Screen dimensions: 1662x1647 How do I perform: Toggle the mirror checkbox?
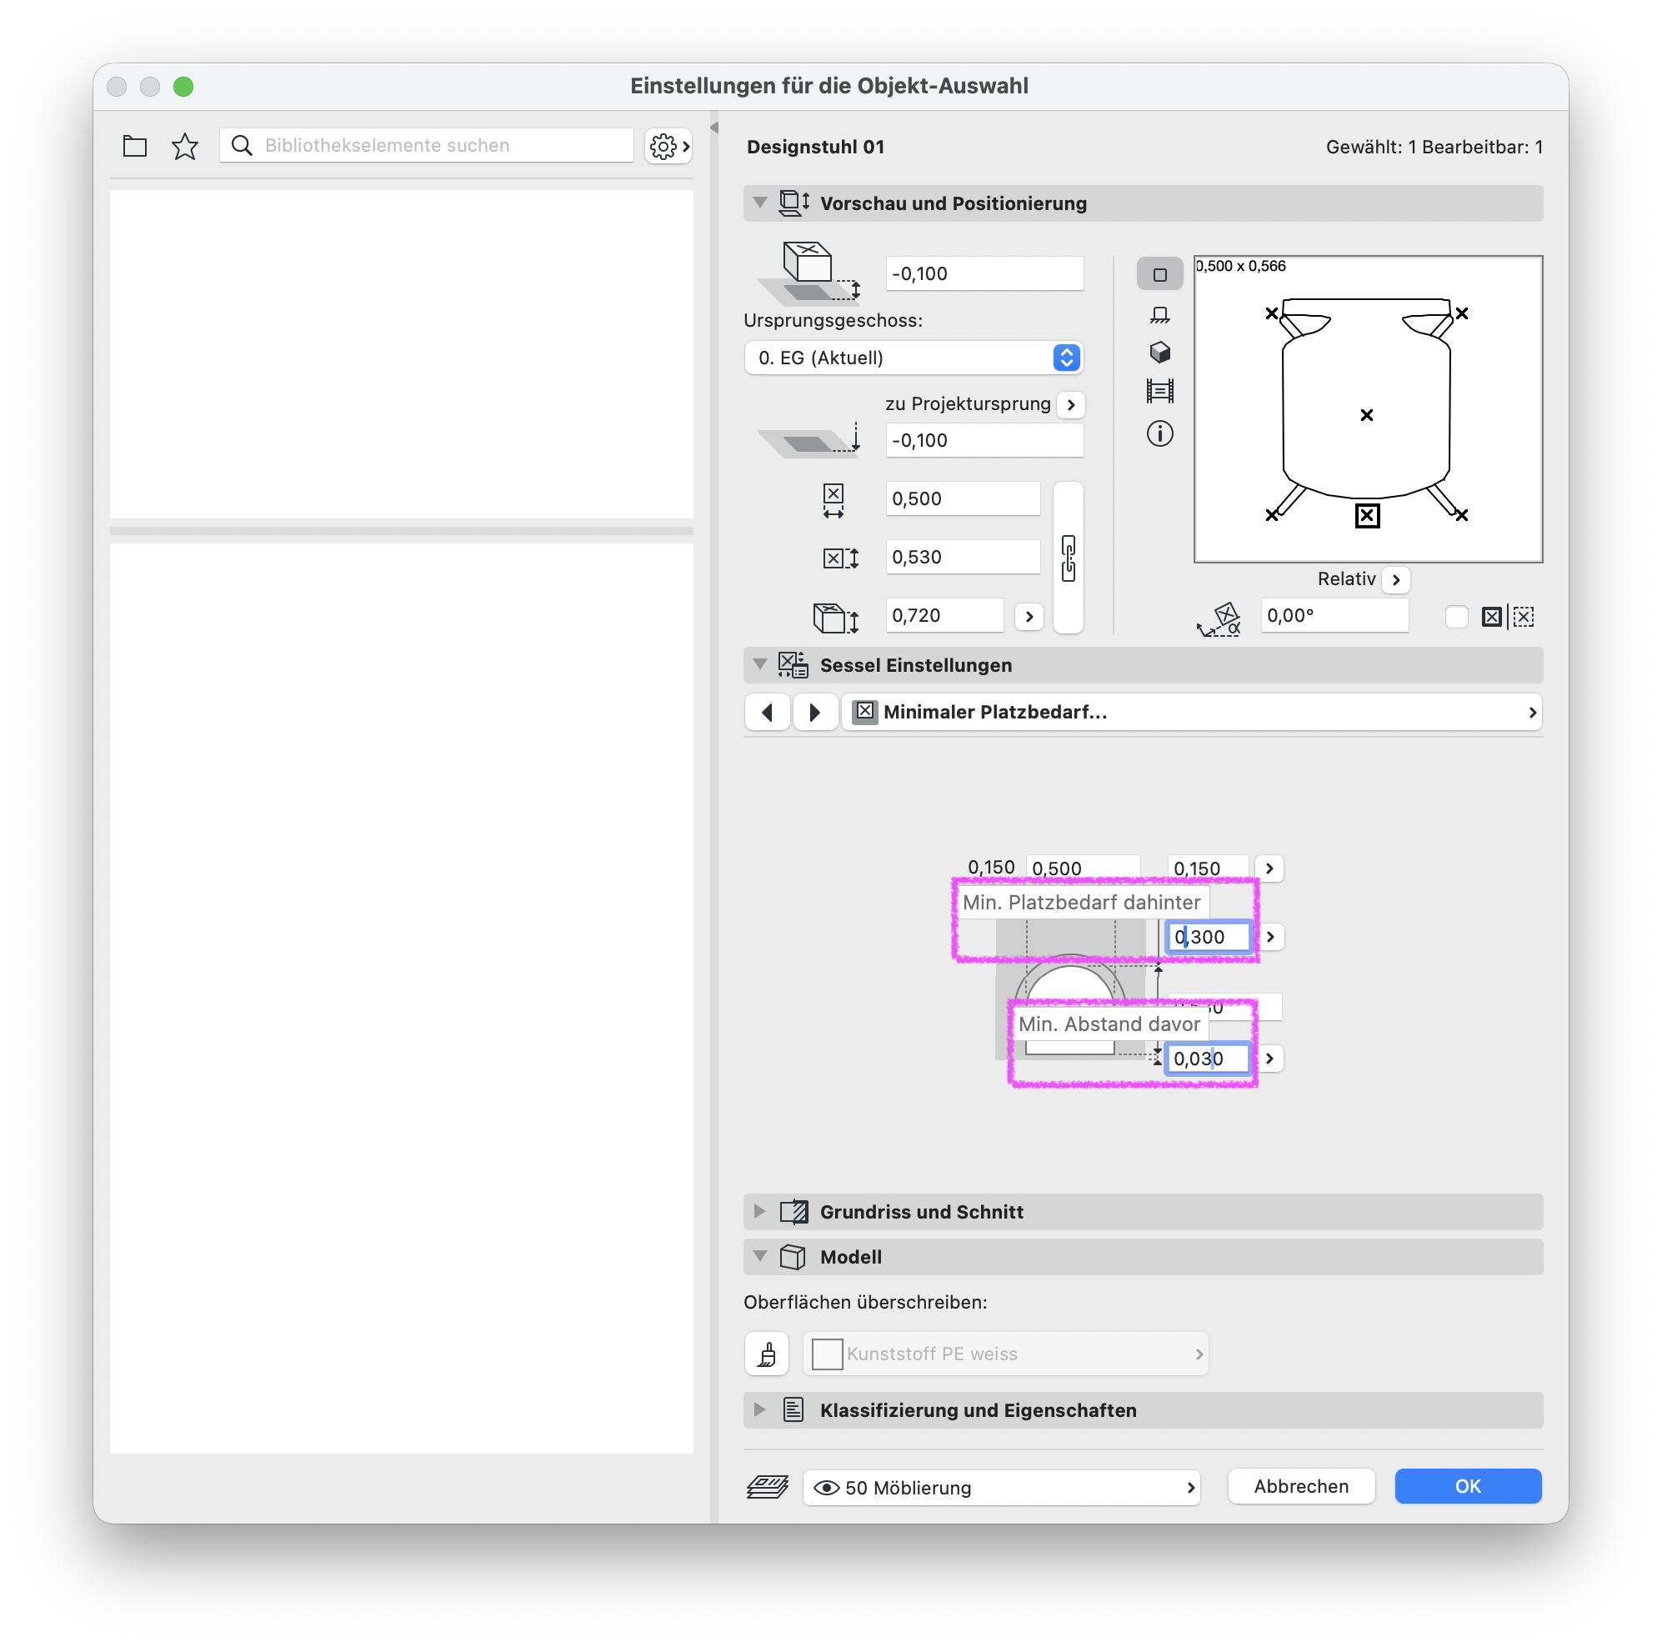click(x=1456, y=617)
